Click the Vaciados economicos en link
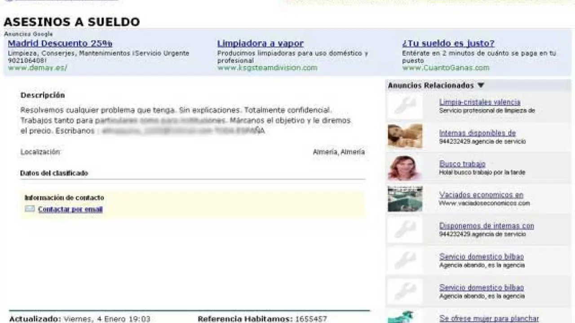This screenshot has width=575, height=323. point(481,195)
